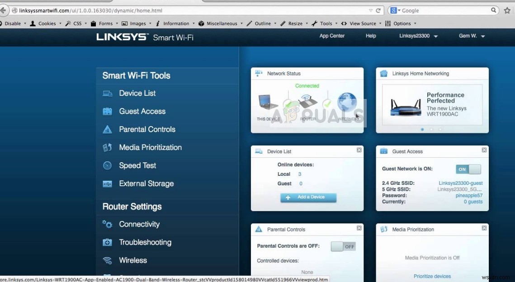Image resolution: width=515 pixels, height=282 pixels.
Task: Click the Parental Controls widget header icon
Action: pyautogui.click(x=259, y=229)
